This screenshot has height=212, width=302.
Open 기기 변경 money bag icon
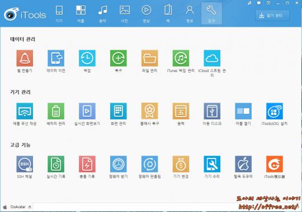pyautogui.click(x=181, y=164)
